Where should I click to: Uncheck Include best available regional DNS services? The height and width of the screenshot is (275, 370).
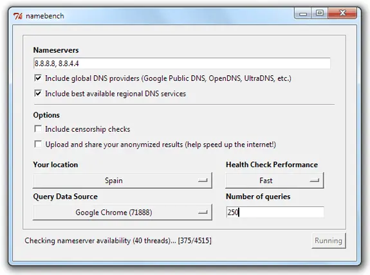[38, 93]
